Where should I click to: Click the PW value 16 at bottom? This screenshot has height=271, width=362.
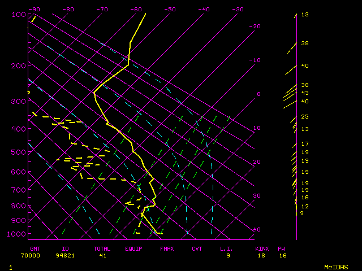click(x=282, y=255)
